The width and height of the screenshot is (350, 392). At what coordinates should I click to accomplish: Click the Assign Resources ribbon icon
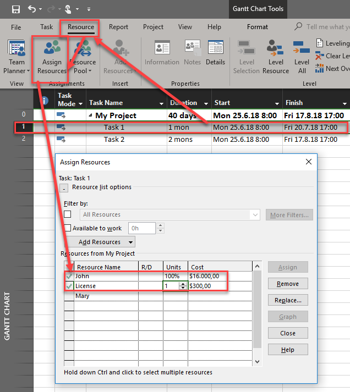coord(52,58)
